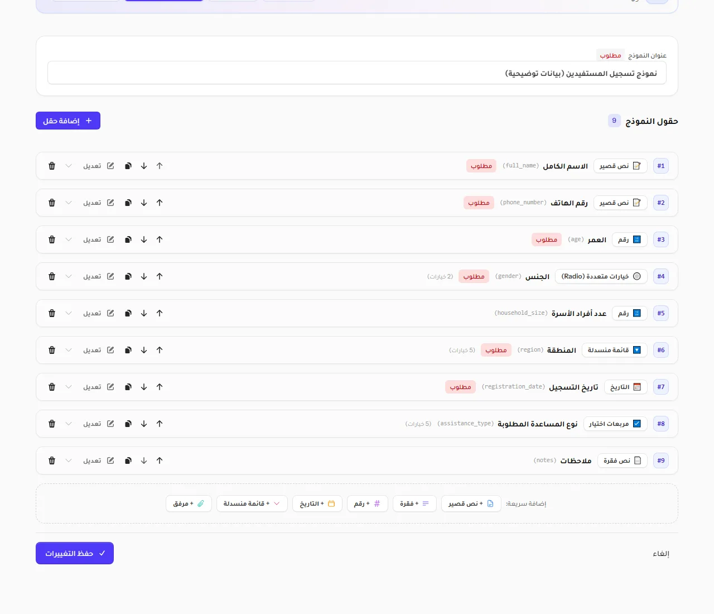
Task: Duplicate the المنطقة field
Action: [x=128, y=350]
